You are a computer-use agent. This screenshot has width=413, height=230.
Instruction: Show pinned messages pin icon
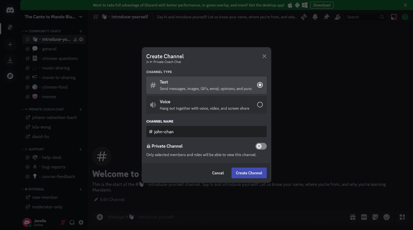pos(326,17)
